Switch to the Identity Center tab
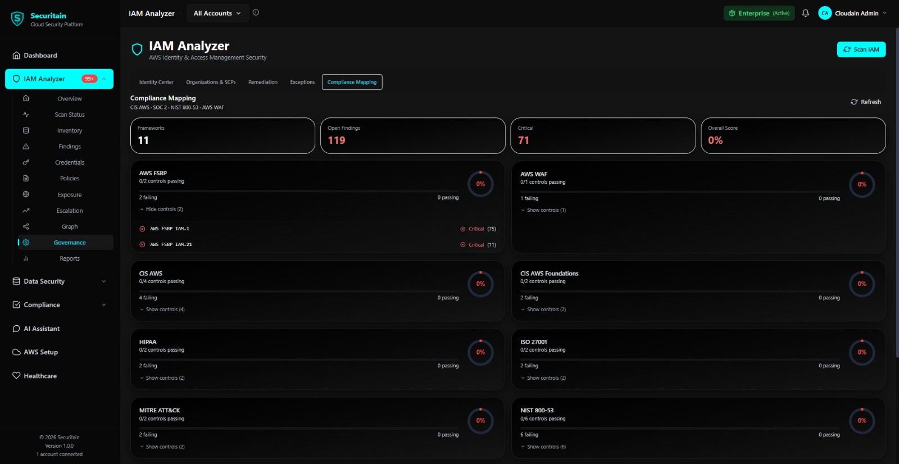This screenshot has height=464, width=899. click(x=156, y=82)
